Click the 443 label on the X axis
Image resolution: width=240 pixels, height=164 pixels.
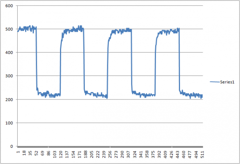click(x=177, y=154)
